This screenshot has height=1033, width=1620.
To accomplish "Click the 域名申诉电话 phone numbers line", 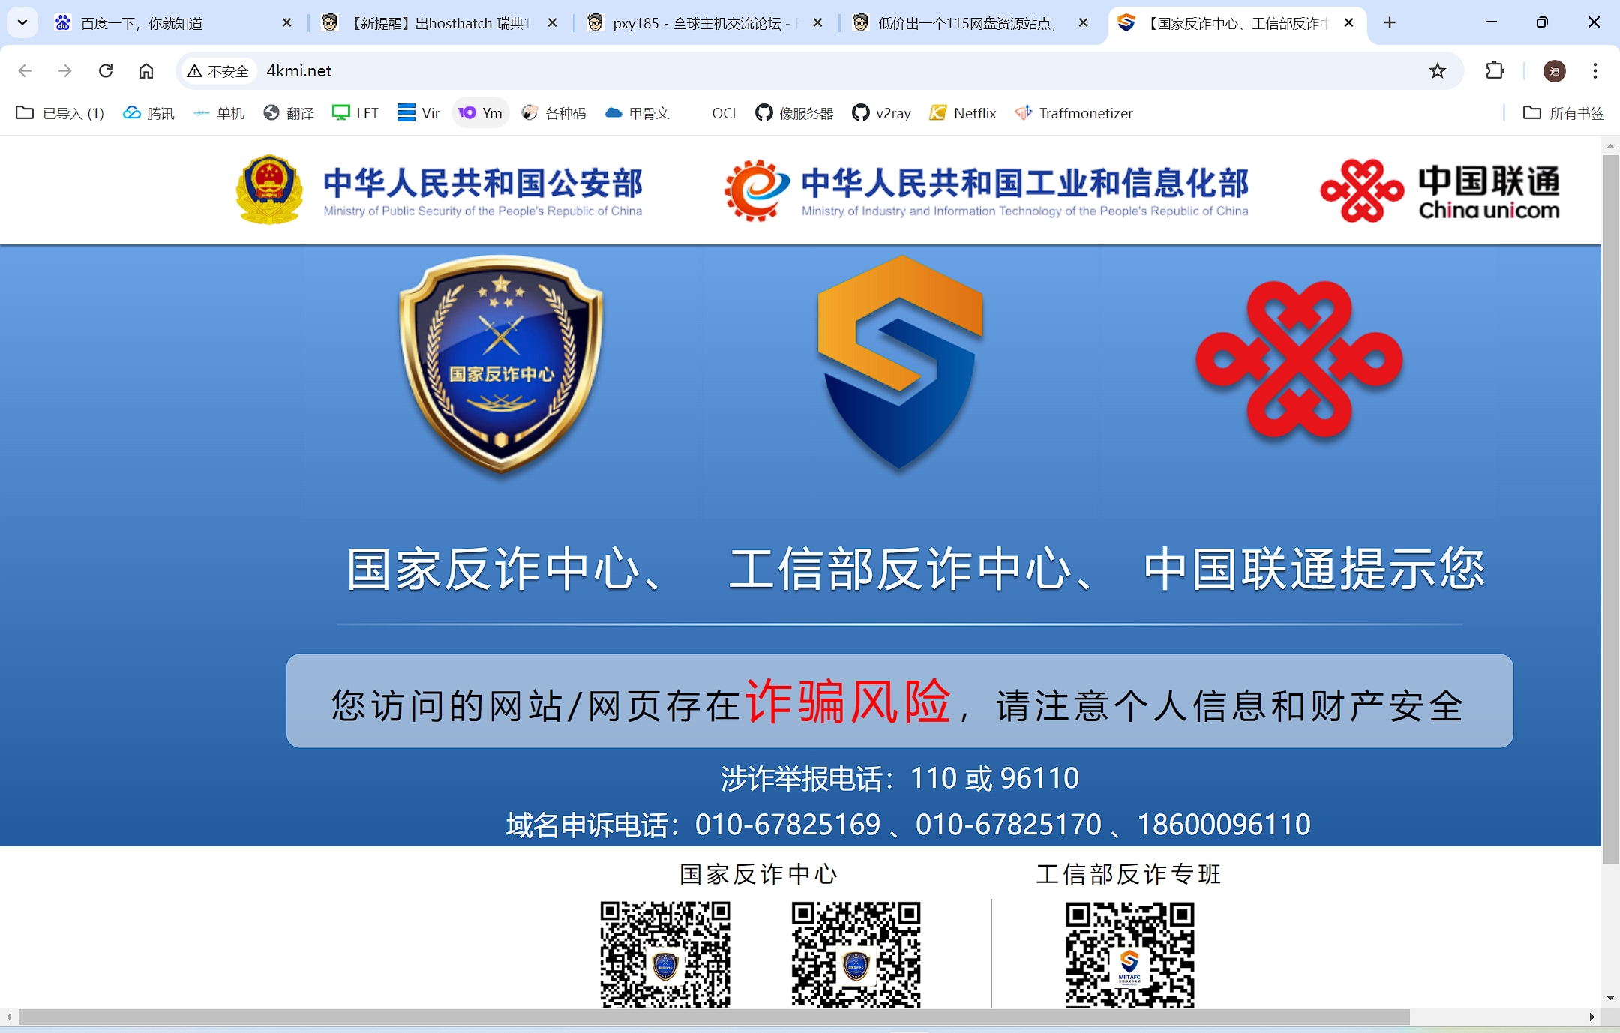I will pos(908,825).
